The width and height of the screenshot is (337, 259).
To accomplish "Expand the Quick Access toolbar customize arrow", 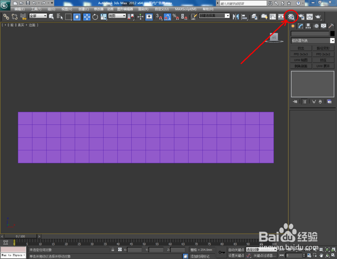I will [52, 3].
